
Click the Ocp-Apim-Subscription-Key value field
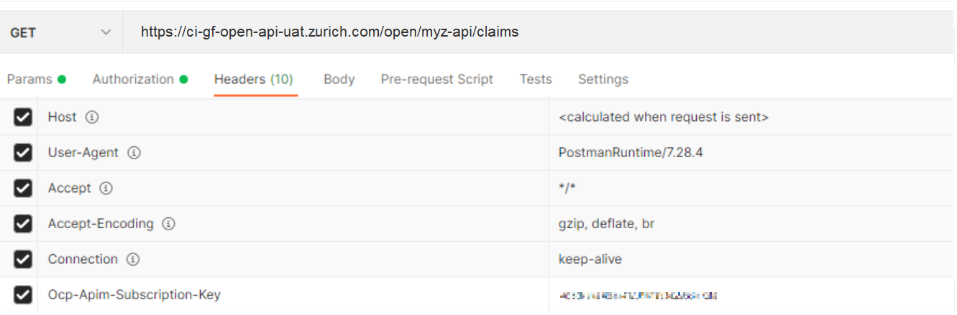coord(752,295)
